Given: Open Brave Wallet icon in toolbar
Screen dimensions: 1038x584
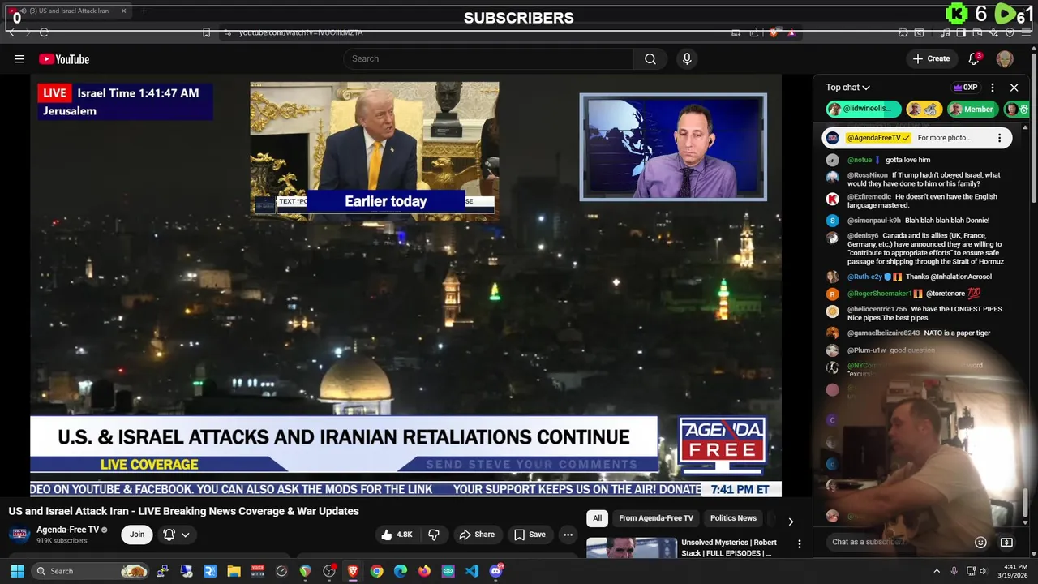Looking at the screenshot, I should [x=977, y=32].
